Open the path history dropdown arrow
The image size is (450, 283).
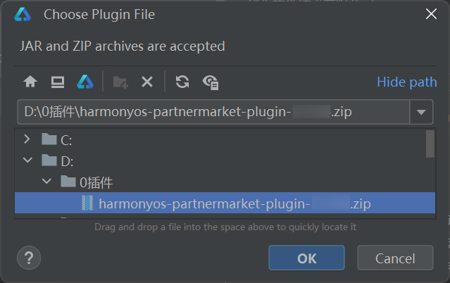422,112
